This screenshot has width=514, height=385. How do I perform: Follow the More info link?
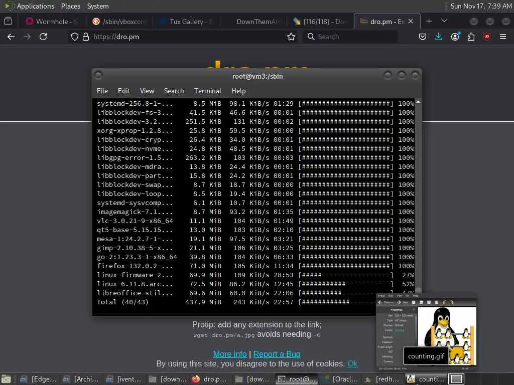(230, 354)
